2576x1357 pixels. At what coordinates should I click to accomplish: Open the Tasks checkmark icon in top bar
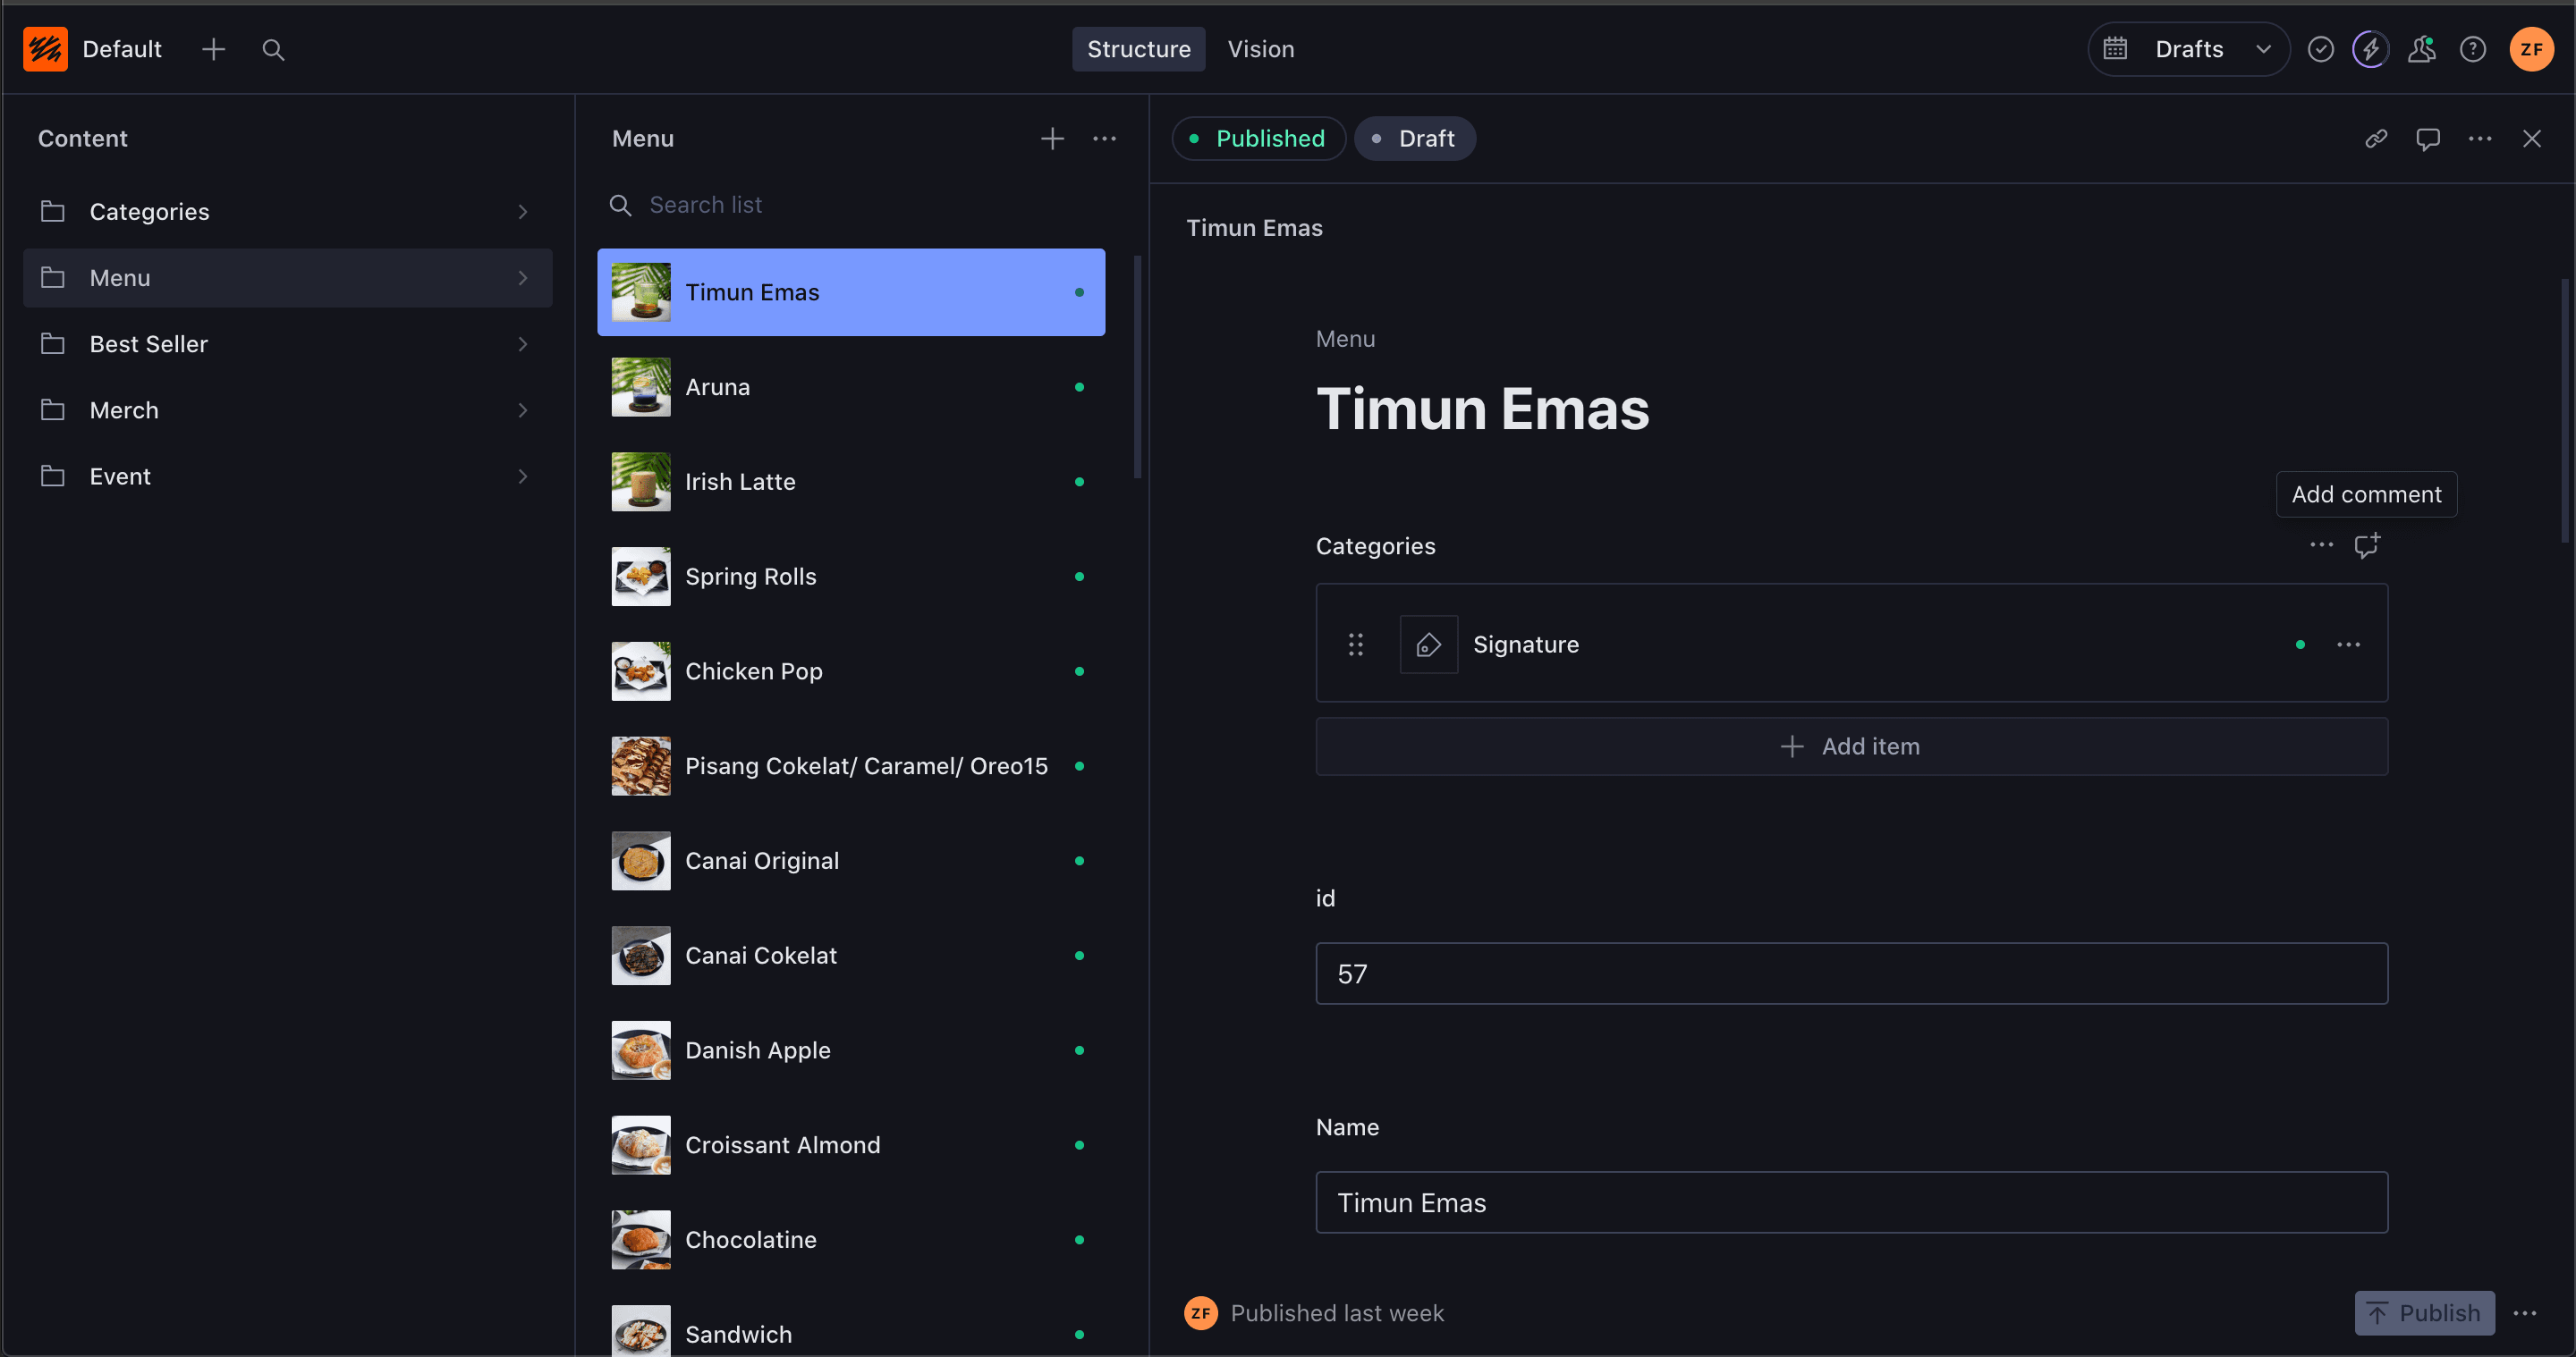[x=2320, y=49]
